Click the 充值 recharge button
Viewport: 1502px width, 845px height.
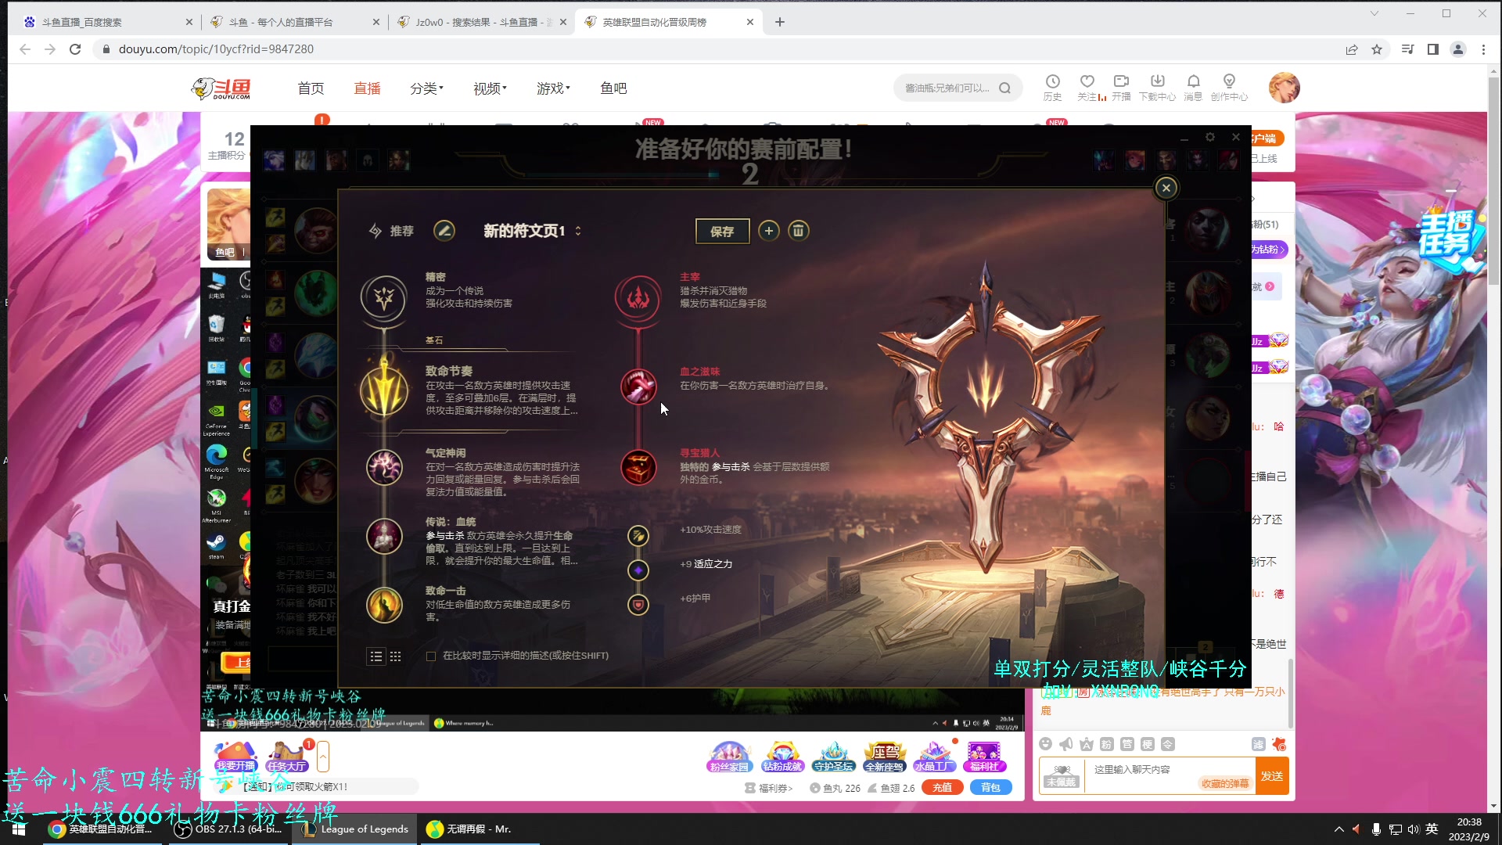pyautogui.click(x=942, y=788)
